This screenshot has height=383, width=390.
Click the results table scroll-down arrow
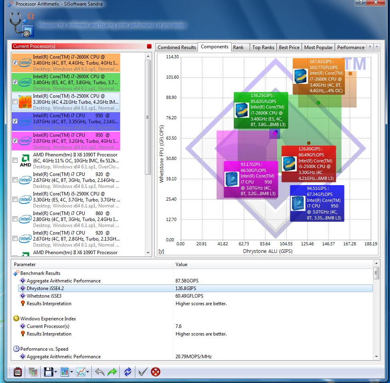(376, 356)
